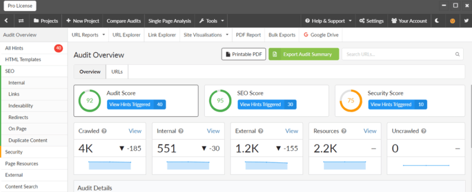This screenshot has height=192, width=472.
Task: Click the Search URLs input field
Action: 402,54
